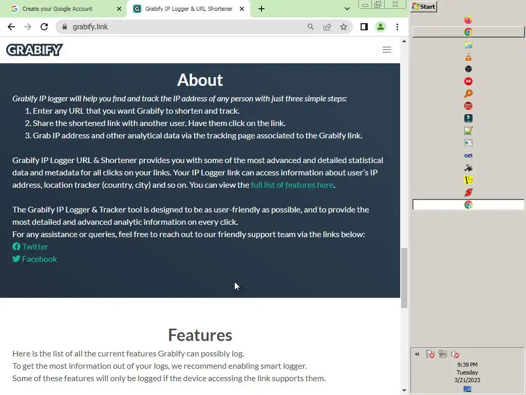The height and width of the screenshot is (395, 526).
Task: Share this page using the share icon
Action: (327, 27)
